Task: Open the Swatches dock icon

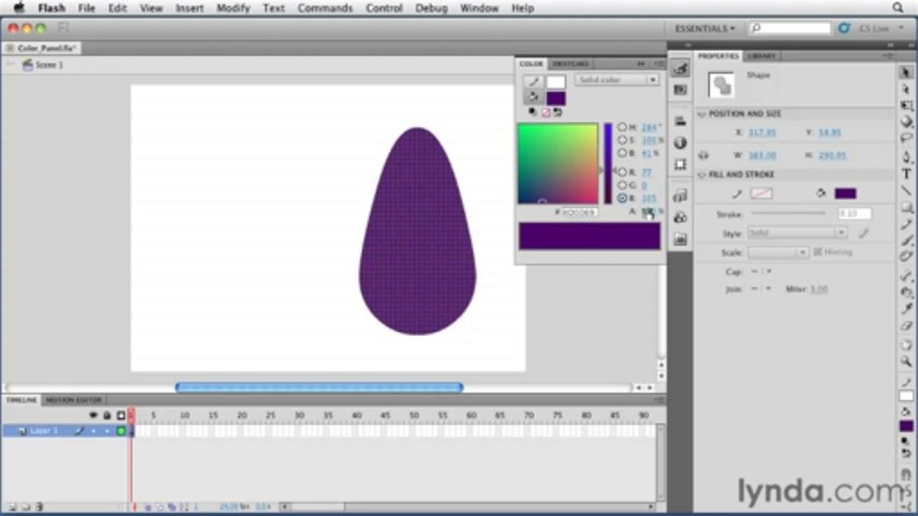Action: coord(680,90)
